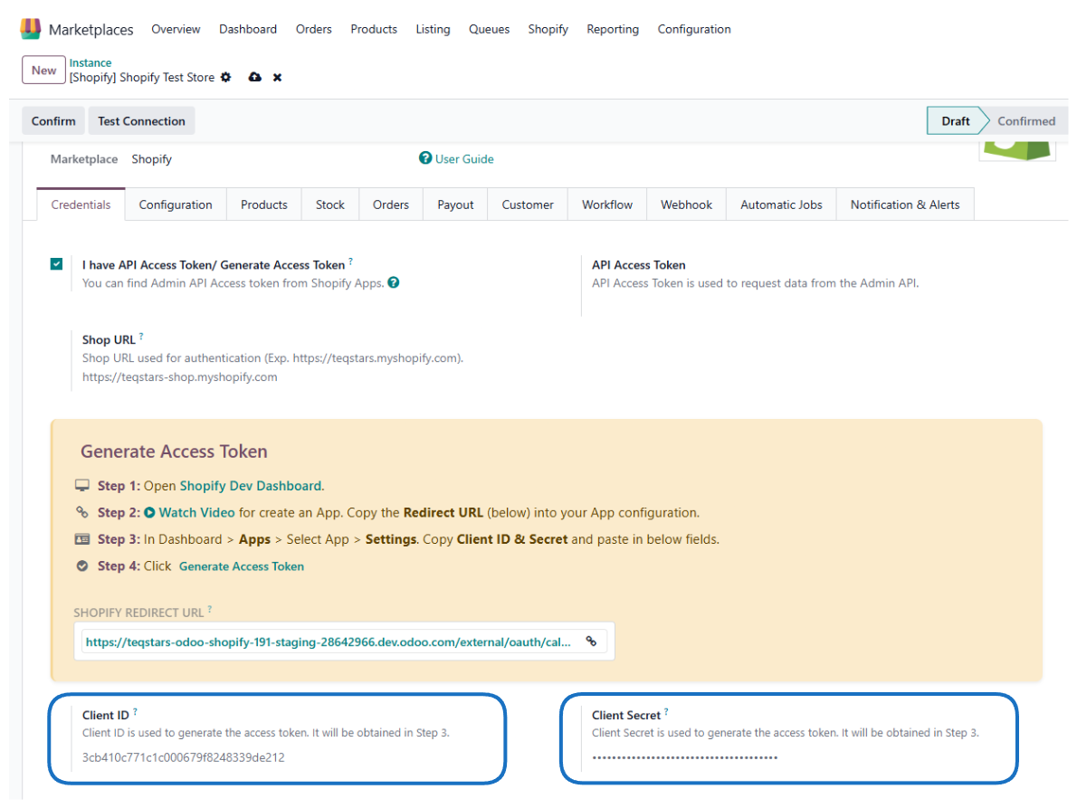Screen dimensions: 1077x808
Task: Open the Shopify top menu
Action: 548,29
